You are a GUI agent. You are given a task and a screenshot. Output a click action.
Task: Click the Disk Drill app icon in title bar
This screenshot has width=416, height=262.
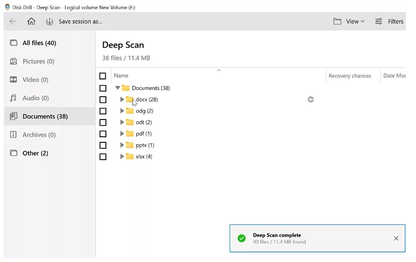[x=8, y=7]
